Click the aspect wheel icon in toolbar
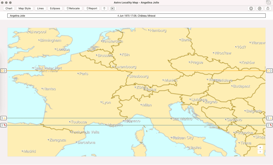Image resolution: width=273 pixels, height=165 pixels. [259, 9]
